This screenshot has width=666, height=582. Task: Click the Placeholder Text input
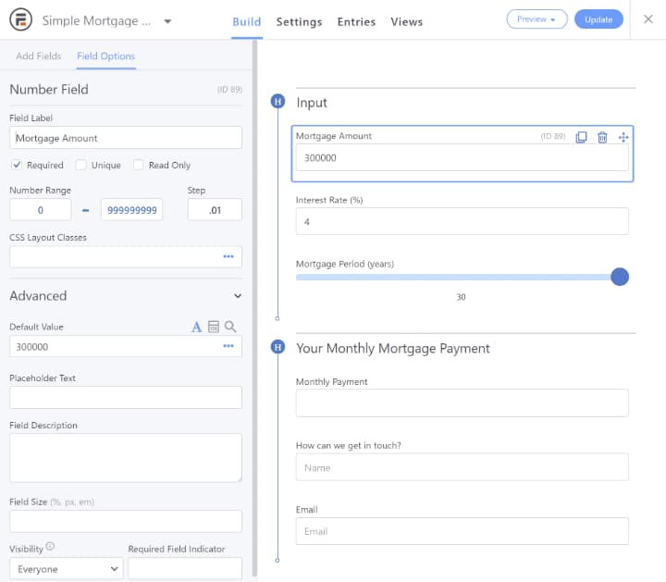[126, 398]
